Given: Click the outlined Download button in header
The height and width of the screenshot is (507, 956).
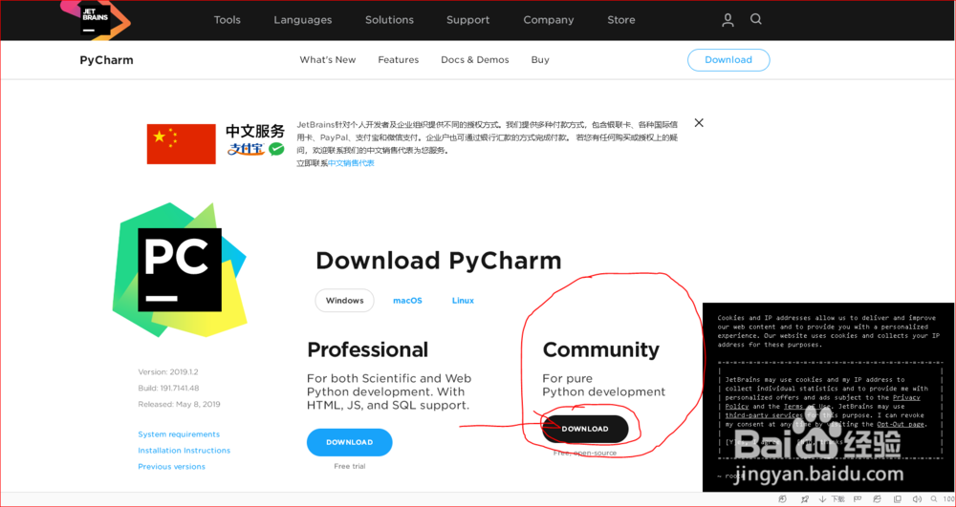Looking at the screenshot, I should click(x=728, y=59).
